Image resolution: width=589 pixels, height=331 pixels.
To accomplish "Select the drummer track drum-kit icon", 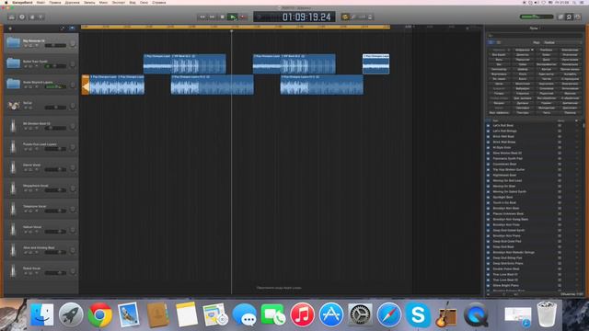I will click(14, 106).
